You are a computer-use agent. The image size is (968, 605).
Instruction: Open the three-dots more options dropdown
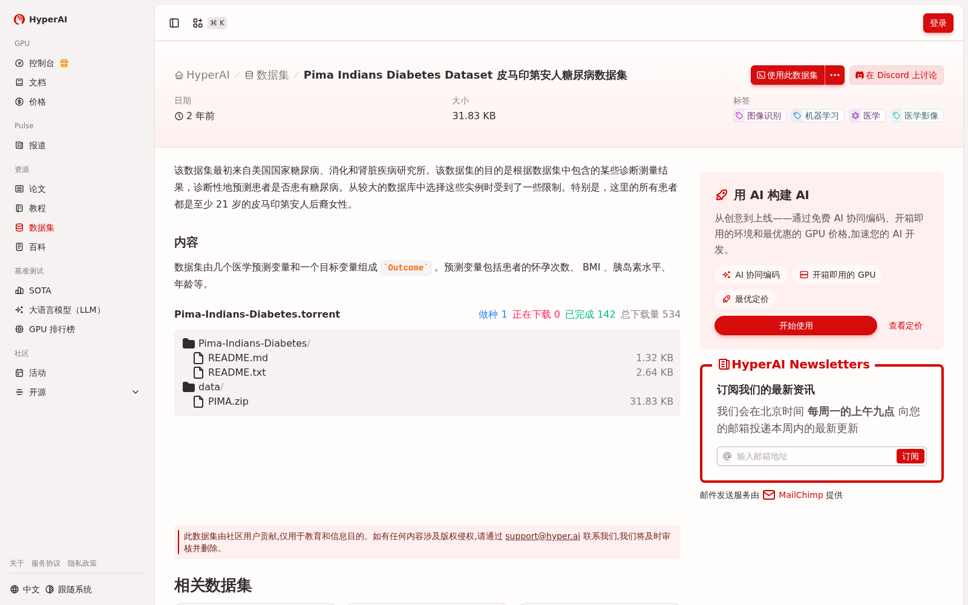(x=835, y=75)
